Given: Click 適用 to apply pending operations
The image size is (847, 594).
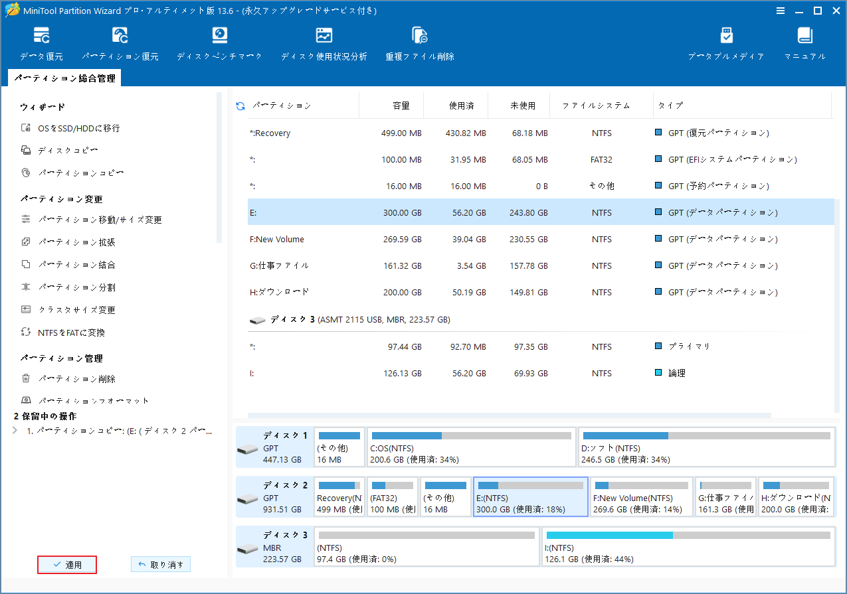Looking at the screenshot, I should point(67,565).
